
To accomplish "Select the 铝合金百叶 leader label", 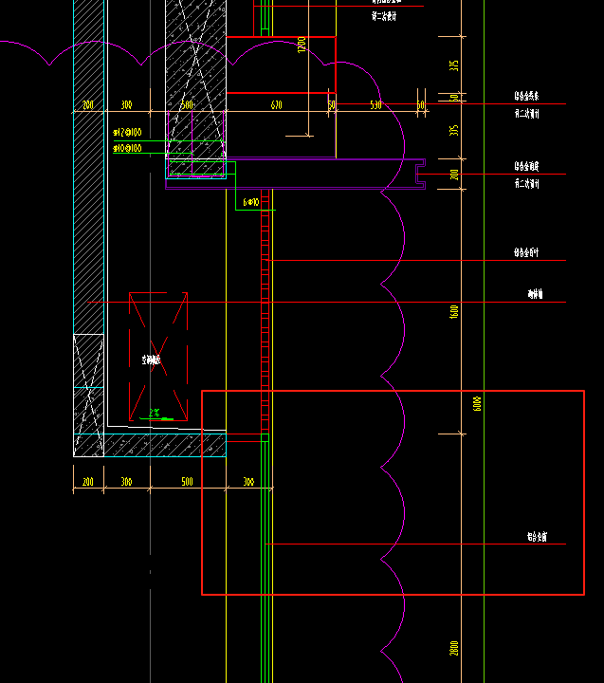I will tap(526, 252).
